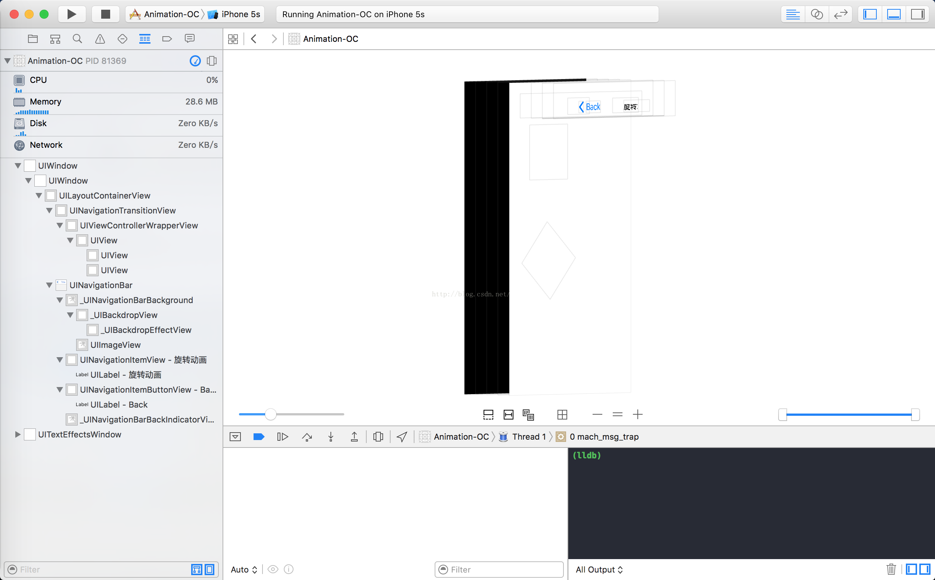The image size is (935, 580).
Task: Select the UIImageView row
Action: [x=111, y=345]
